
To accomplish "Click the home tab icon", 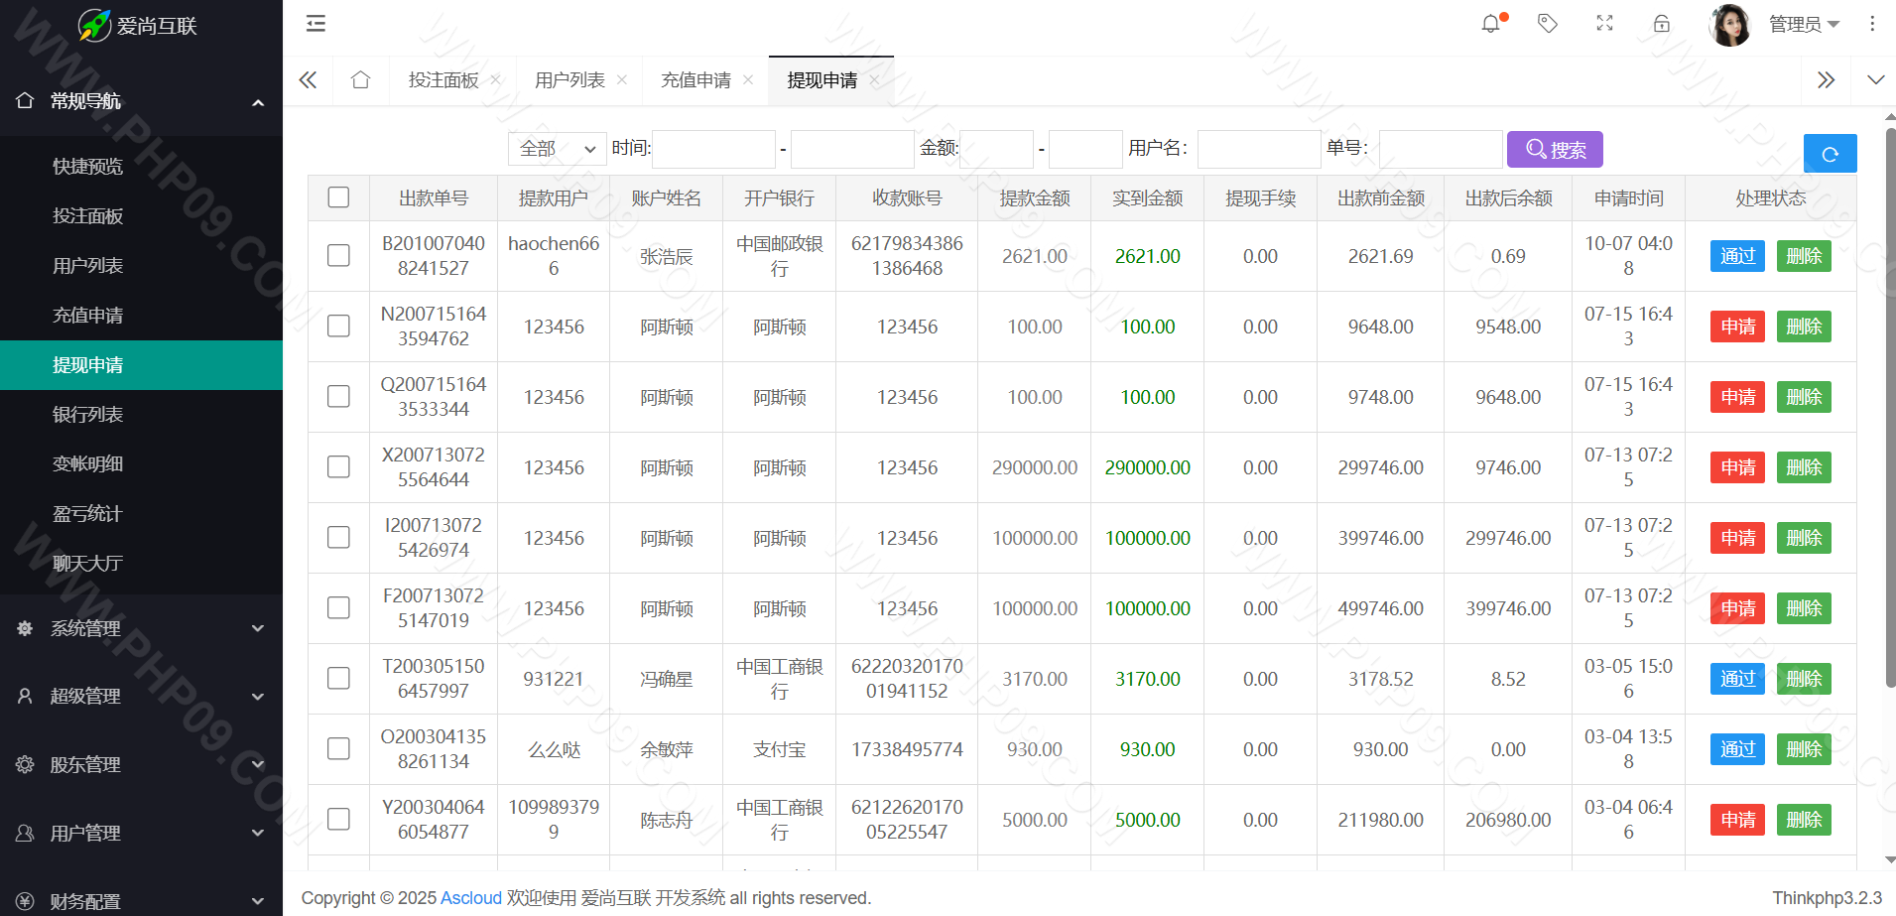I will coord(360,80).
